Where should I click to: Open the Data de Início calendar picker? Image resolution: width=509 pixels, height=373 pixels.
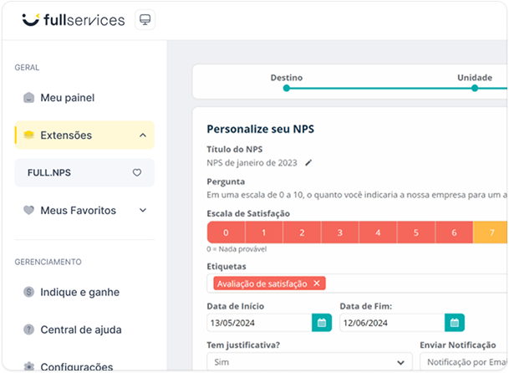tap(321, 323)
